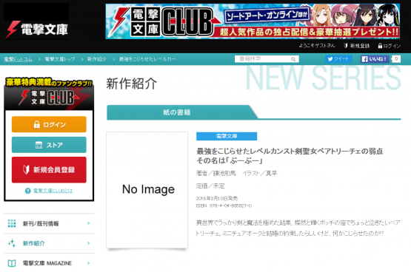Click the No Image book cover placeholder
Screen dimensions: 411x272
tap(147, 190)
